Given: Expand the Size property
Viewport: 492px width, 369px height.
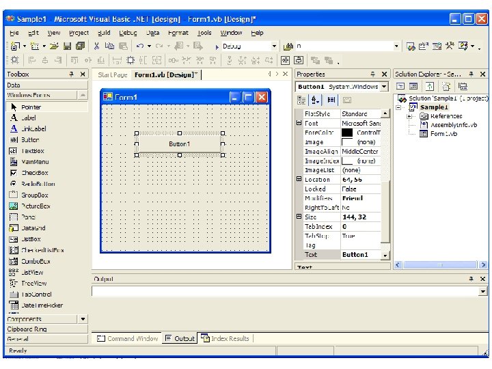Looking at the screenshot, I should pos(299,217).
